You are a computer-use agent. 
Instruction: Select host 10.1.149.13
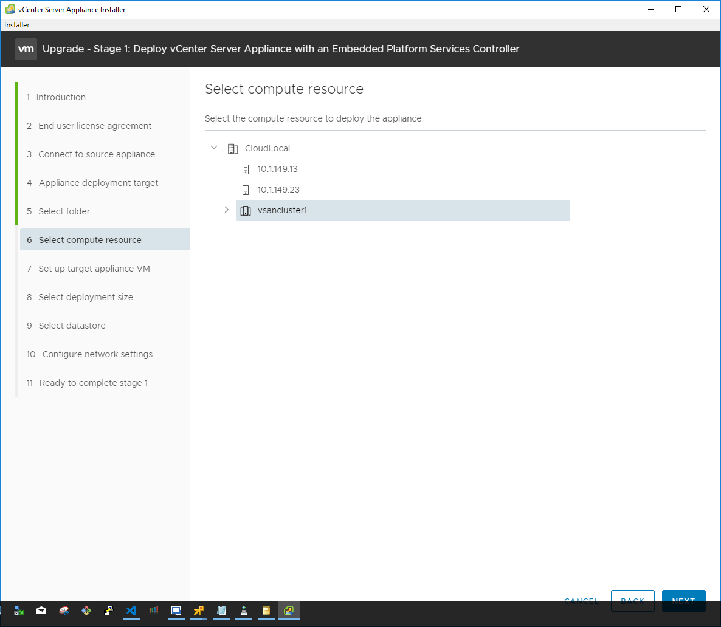click(277, 169)
